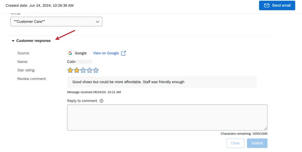This screenshot has width=302, height=152.
Task: Click the fifth star in the rating
Action: pos(96,70)
